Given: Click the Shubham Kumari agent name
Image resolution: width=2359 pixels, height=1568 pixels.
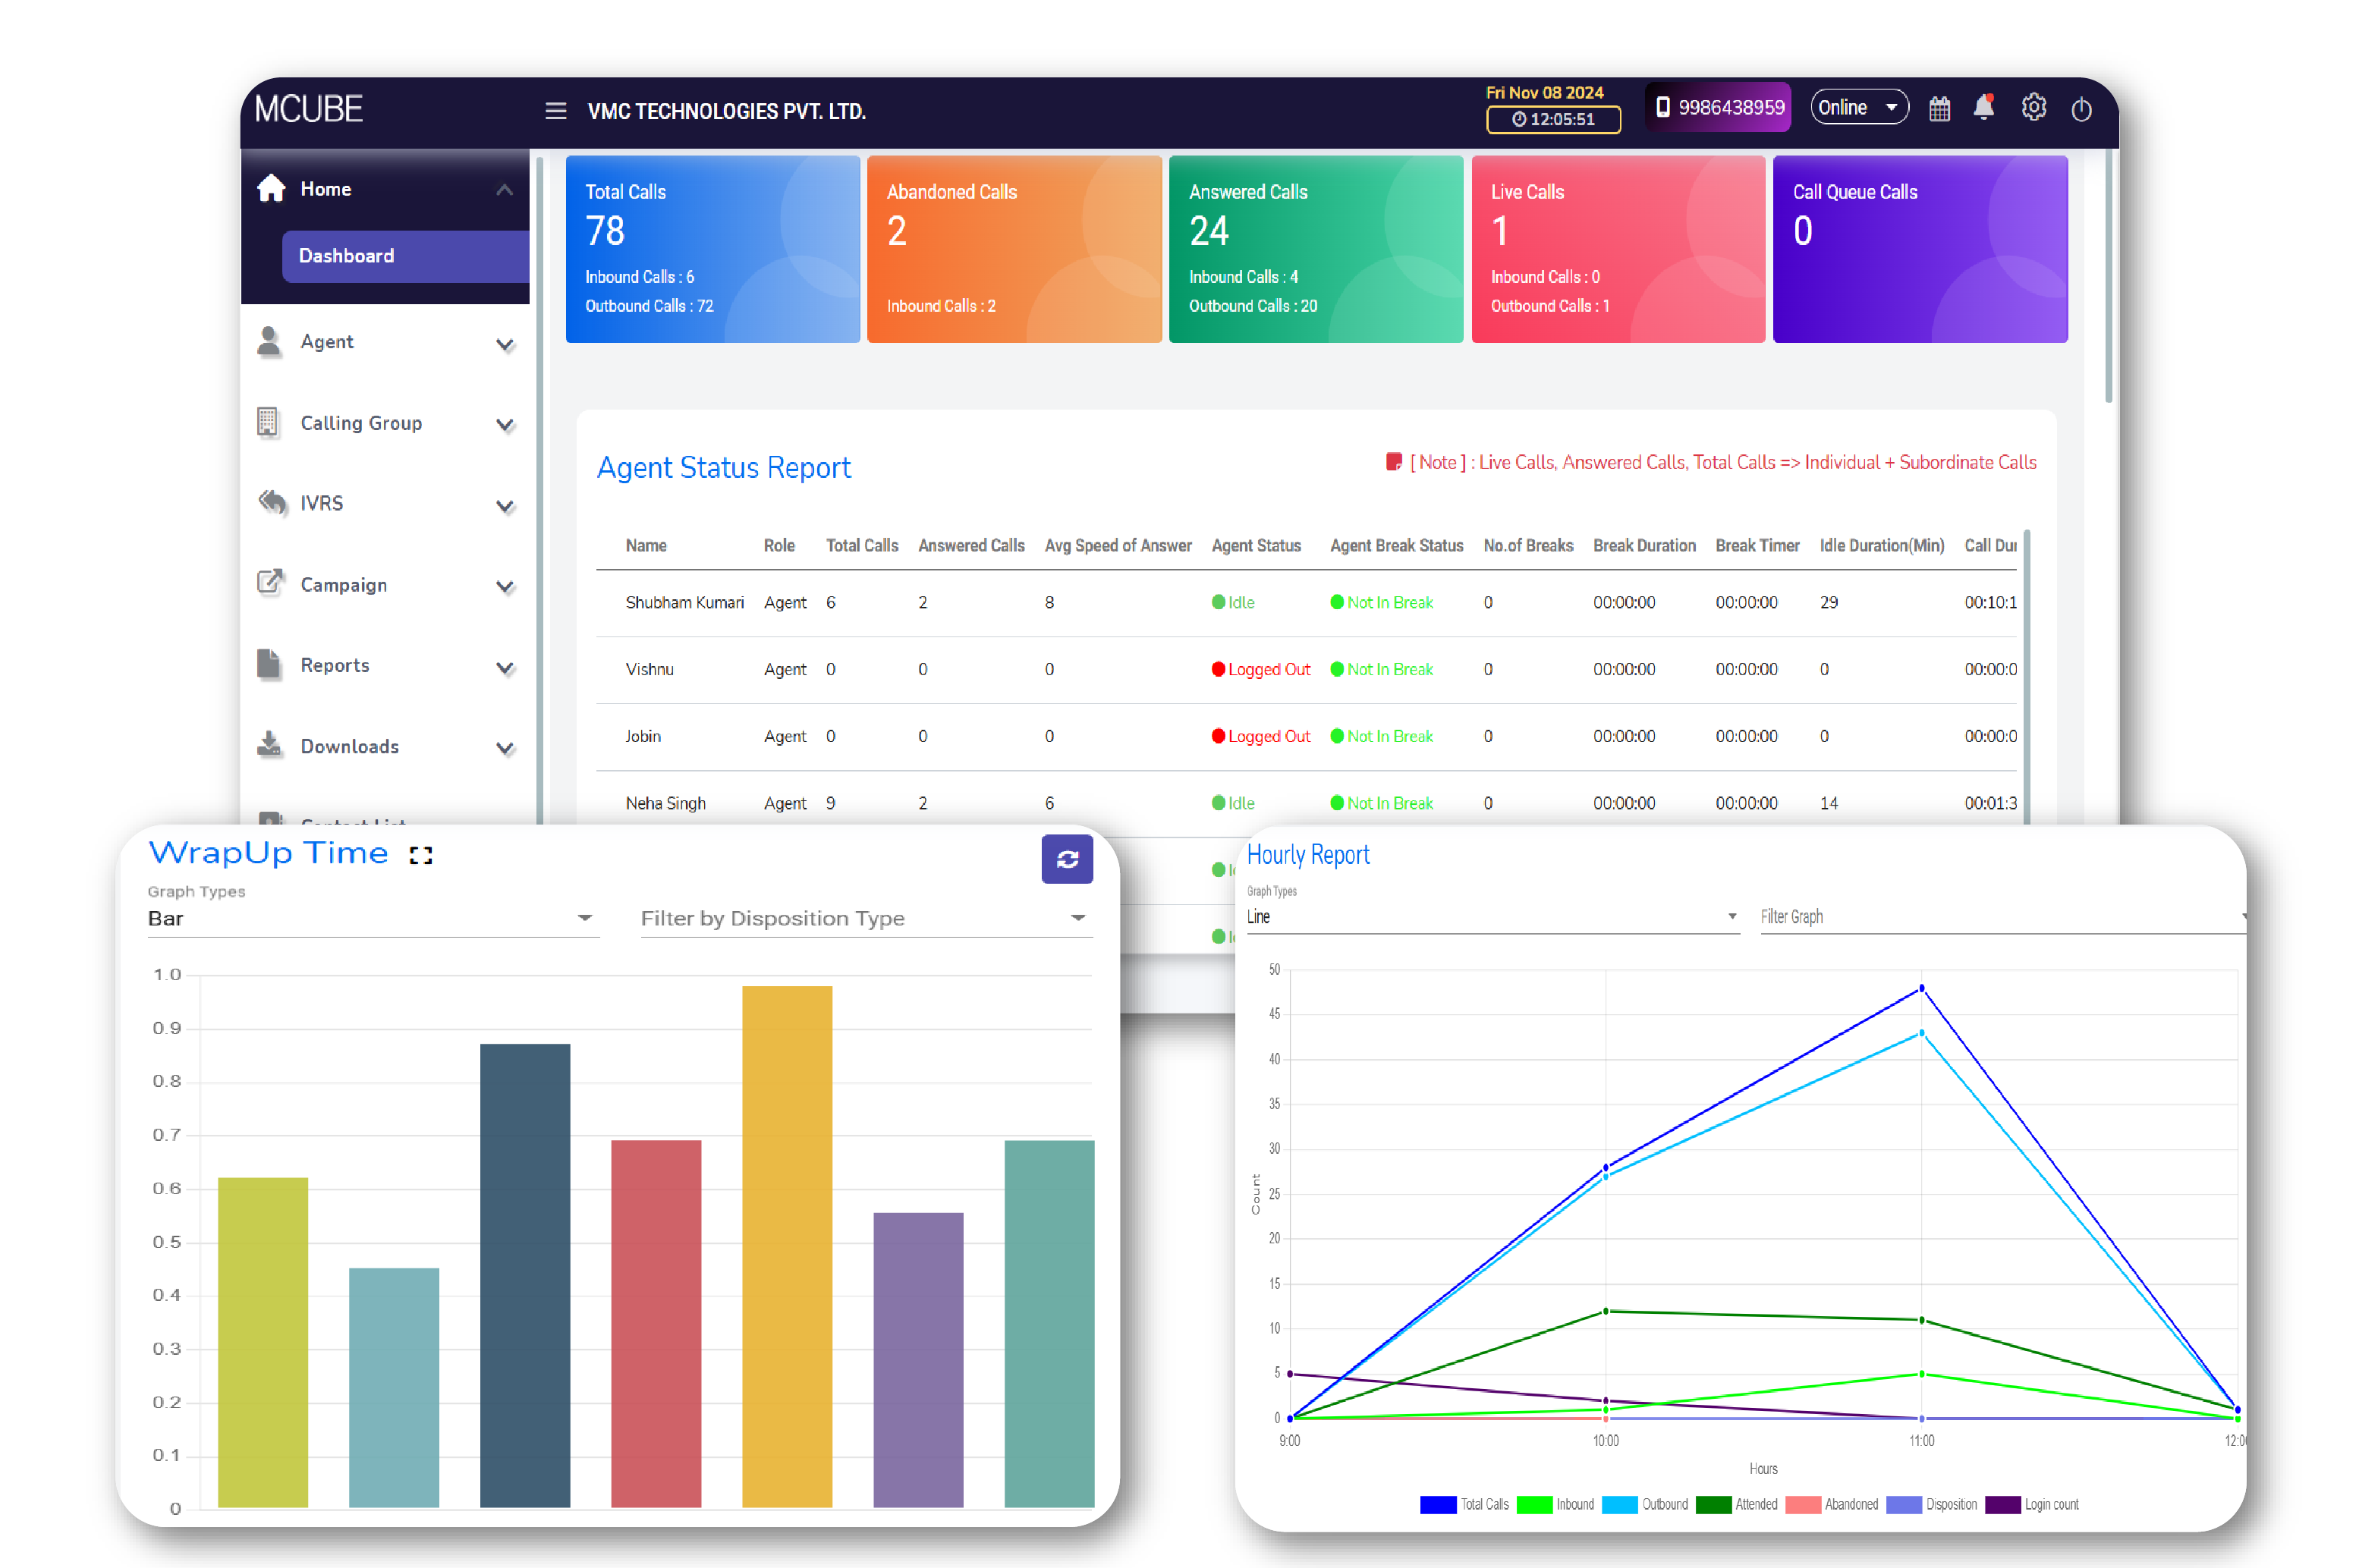Looking at the screenshot, I should (684, 602).
